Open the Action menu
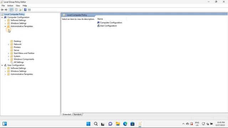Viewport: 228px width, 128px height. [x=10, y=6]
